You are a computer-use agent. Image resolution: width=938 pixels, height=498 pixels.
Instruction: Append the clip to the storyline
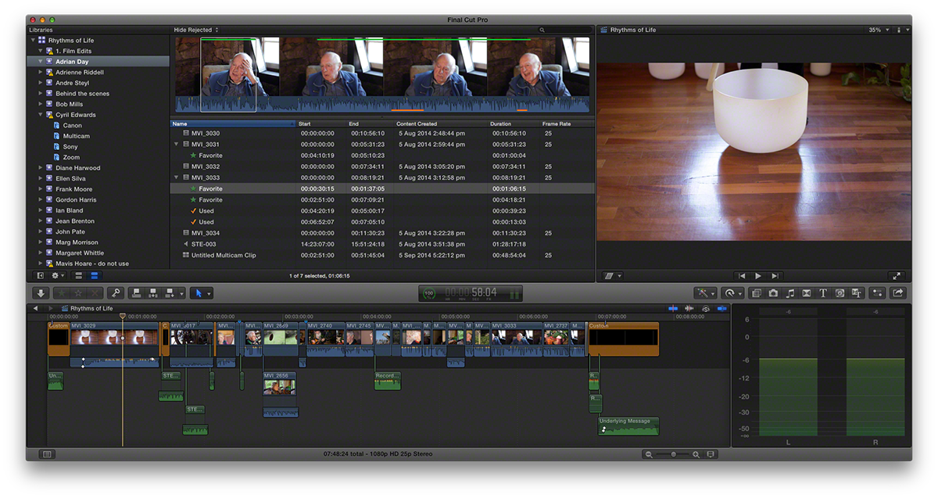(170, 293)
